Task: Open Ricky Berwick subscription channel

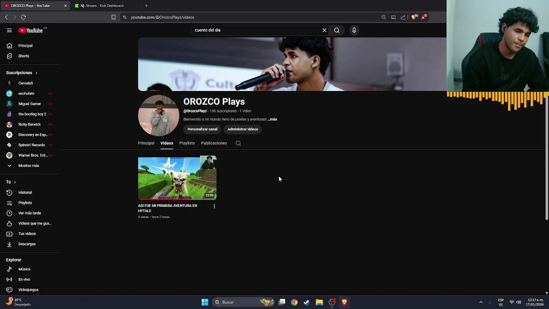Action: (30, 124)
